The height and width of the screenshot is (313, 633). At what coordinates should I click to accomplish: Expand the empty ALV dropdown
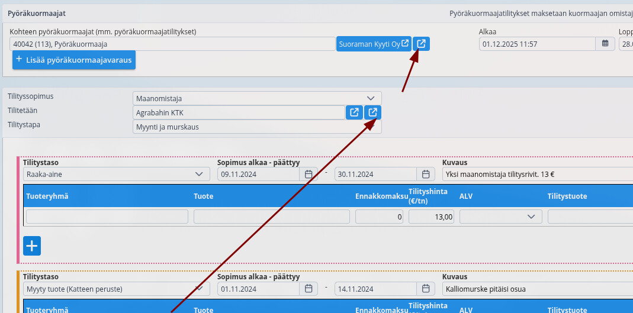[x=500, y=217]
